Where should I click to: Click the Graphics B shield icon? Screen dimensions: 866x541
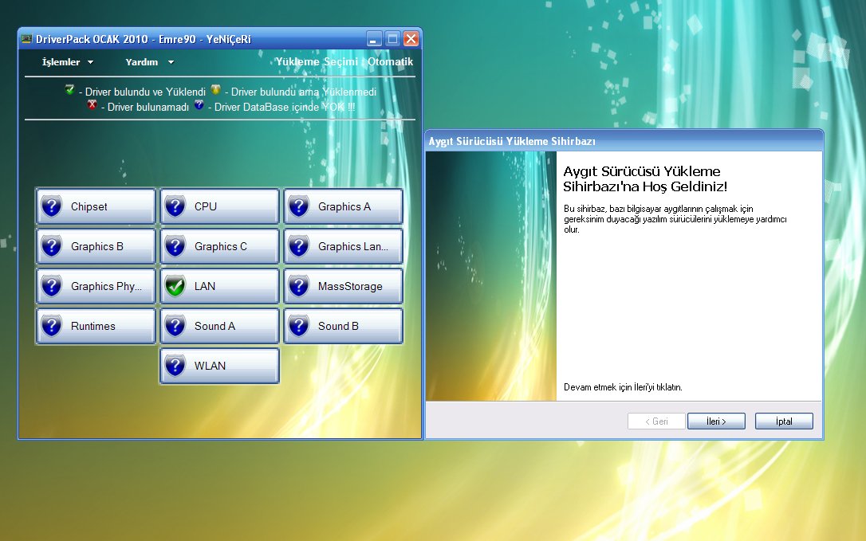(x=51, y=246)
